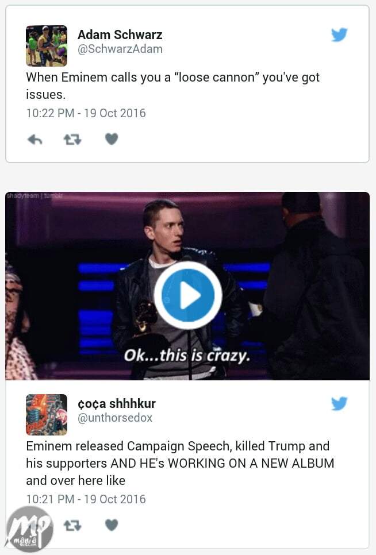Open çoça shhhkur display name
This screenshot has width=376, height=555.
click(x=117, y=403)
